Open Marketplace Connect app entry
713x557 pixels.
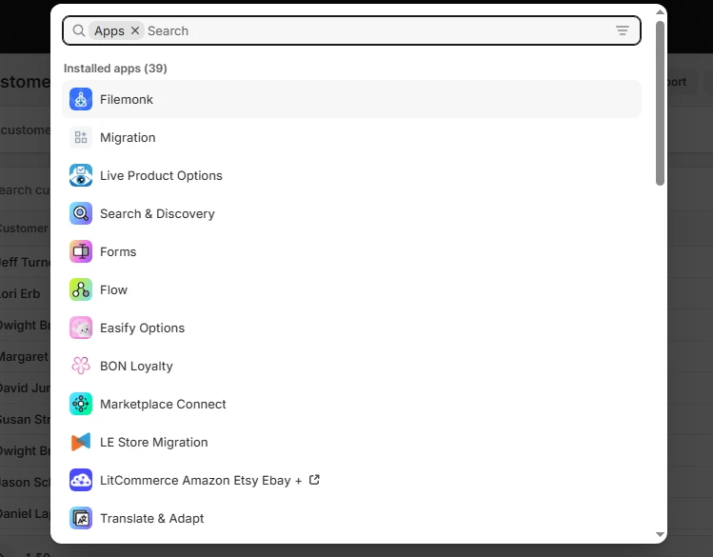click(x=351, y=404)
